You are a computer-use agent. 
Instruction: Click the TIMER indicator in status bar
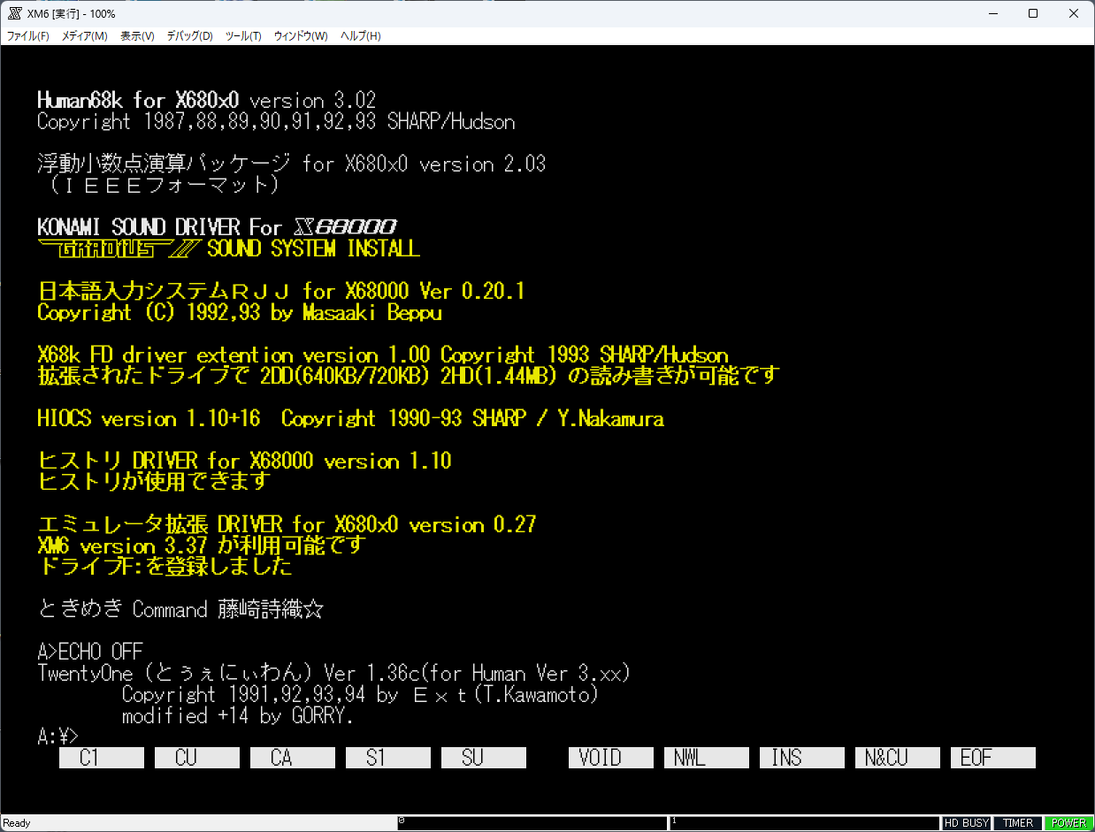pyautogui.click(x=1017, y=823)
